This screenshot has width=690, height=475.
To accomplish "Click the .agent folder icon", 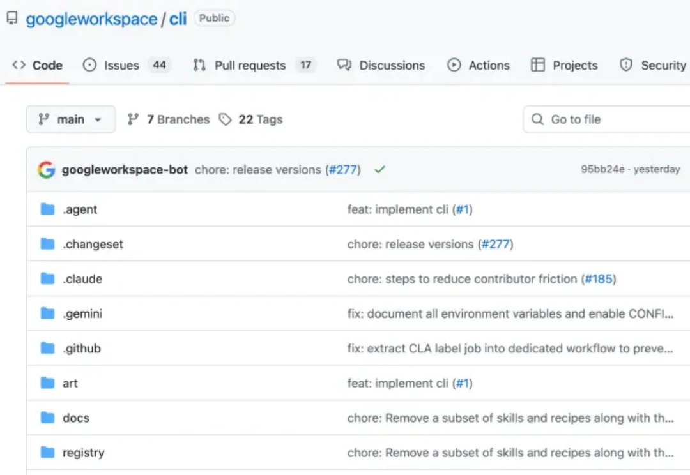I will pyautogui.click(x=47, y=209).
